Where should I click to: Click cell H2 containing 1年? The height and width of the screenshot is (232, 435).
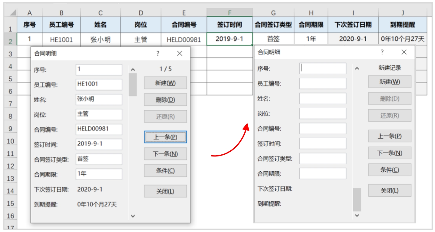click(x=311, y=39)
